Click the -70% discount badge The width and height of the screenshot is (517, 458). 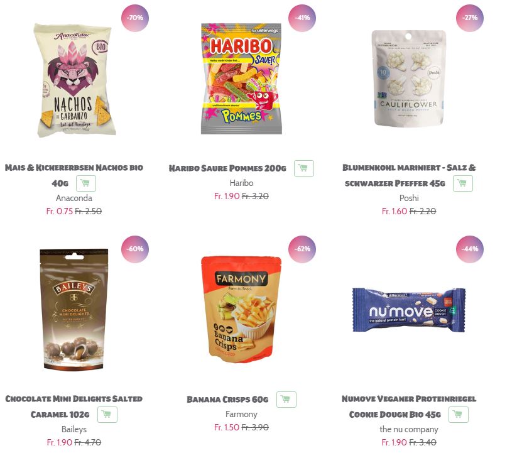tap(135, 18)
